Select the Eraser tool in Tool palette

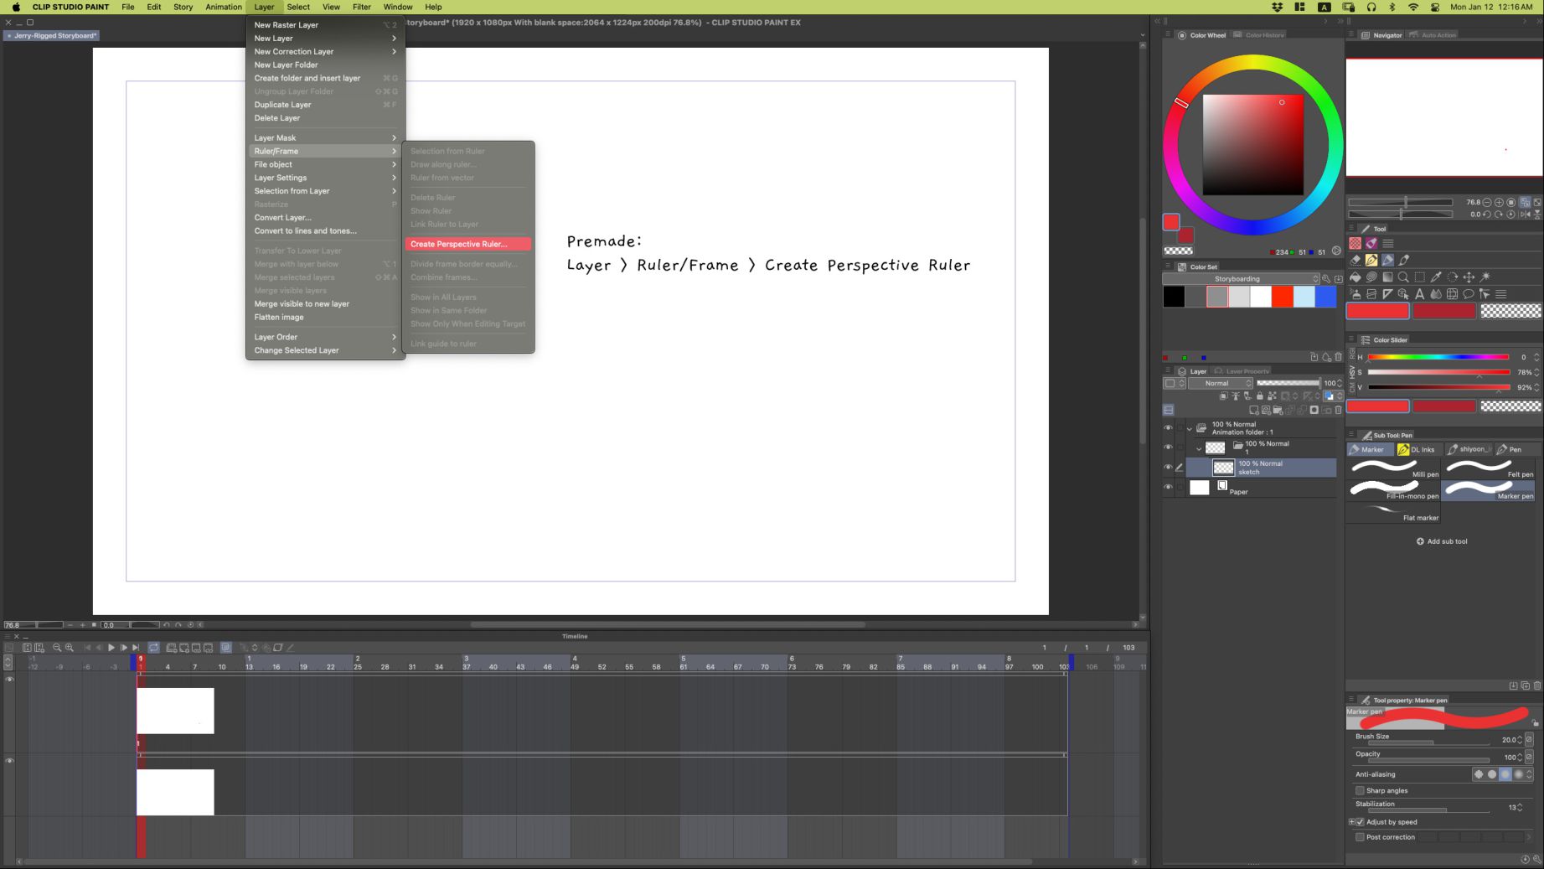tap(1356, 260)
